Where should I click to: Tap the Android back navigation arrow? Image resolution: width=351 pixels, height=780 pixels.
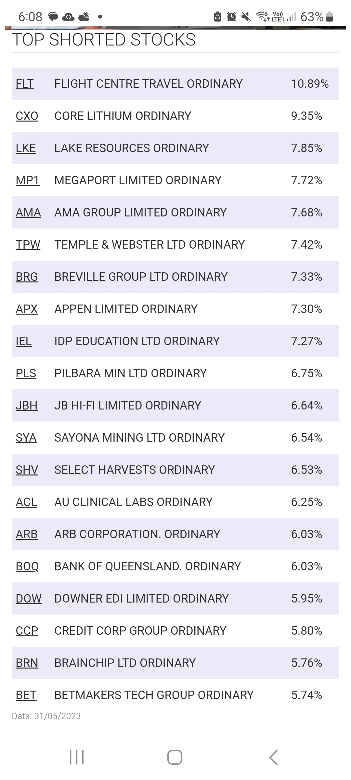click(273, 757)
